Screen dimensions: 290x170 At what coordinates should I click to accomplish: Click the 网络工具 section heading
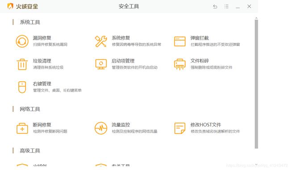[x=30, y=109]
